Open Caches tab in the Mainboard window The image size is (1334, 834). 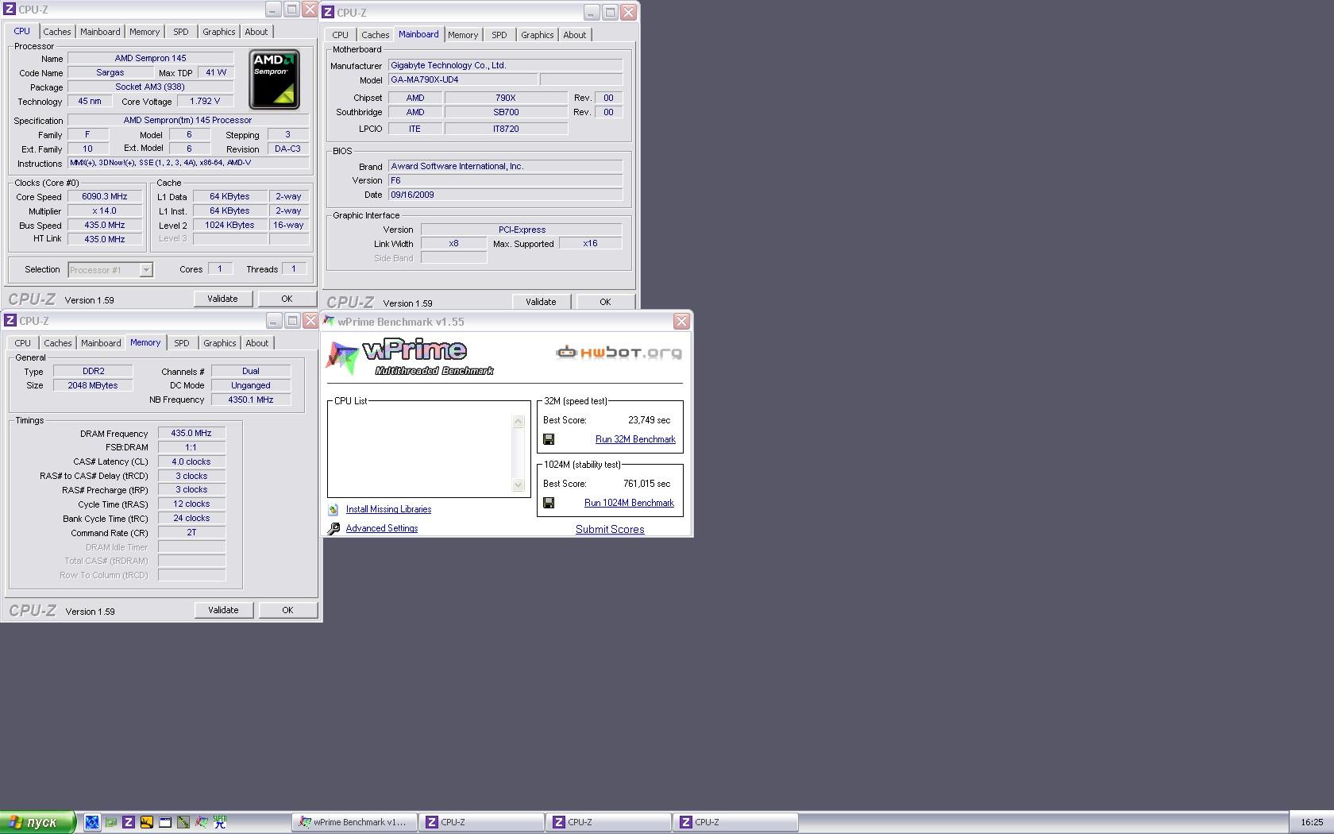click(x=376, y=35)
